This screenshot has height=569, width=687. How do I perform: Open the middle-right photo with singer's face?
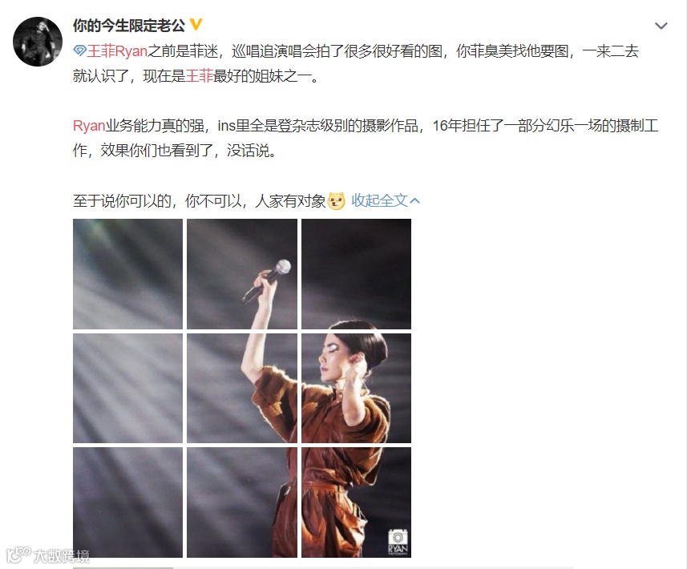click(x=356, y=389)
